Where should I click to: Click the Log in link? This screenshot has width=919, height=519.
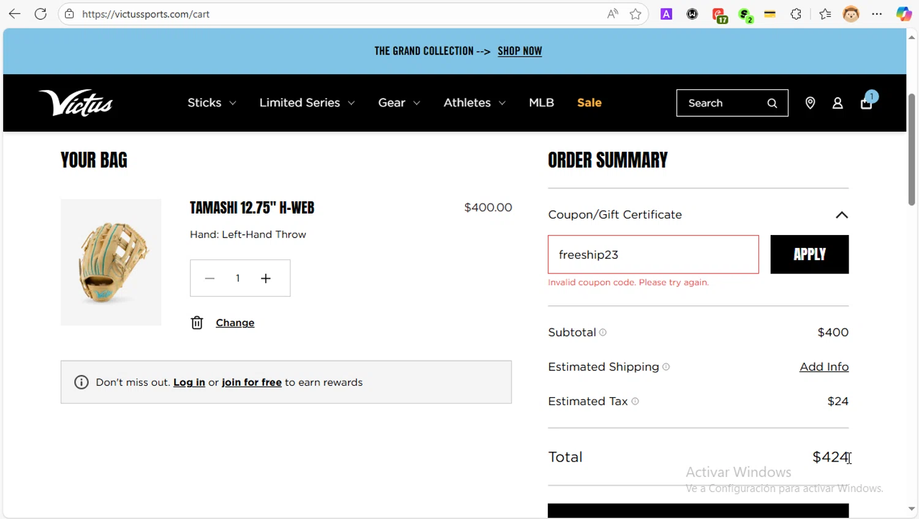click(x=189, y=382)
